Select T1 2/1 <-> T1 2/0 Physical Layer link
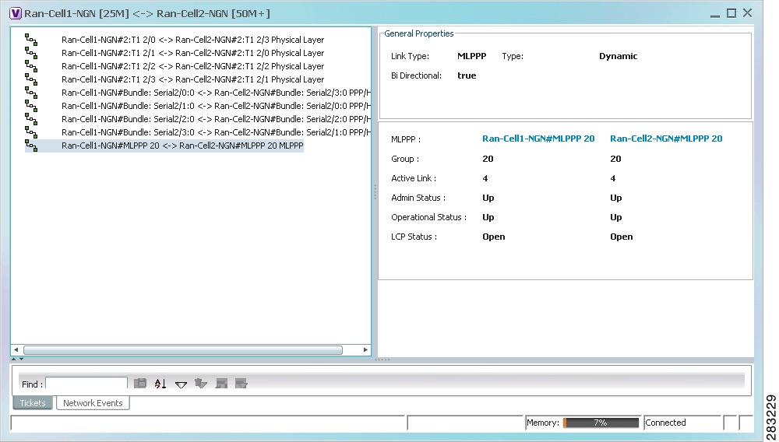 tap(192, 53)
